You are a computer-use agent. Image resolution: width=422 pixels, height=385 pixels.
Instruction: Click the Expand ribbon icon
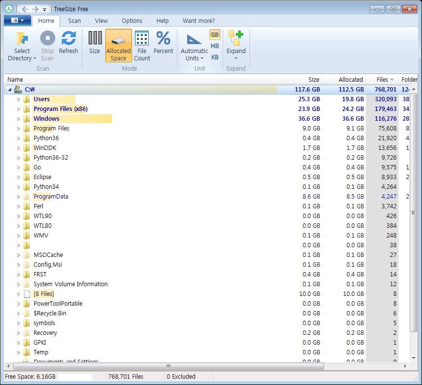[x=236, y=38]
